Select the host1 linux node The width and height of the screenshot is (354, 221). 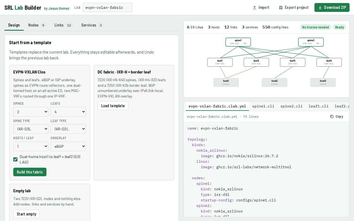pyautogui.click(x=226, y=82)
